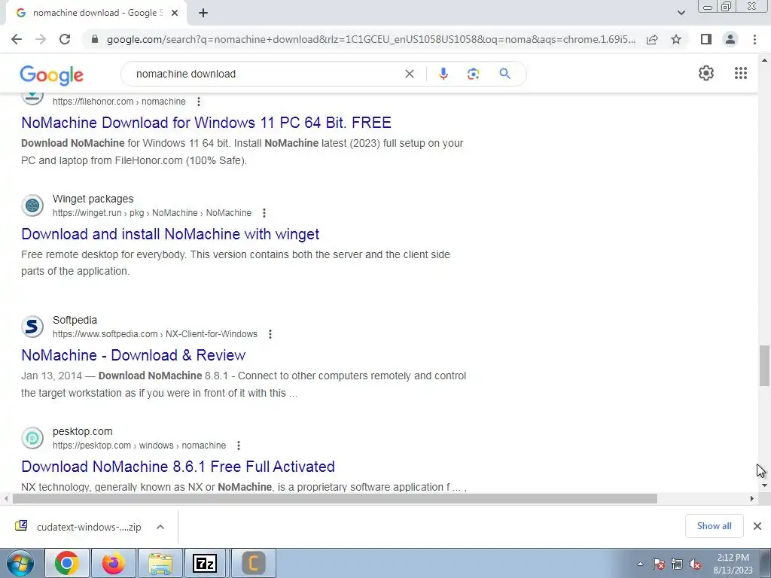Viewport: 771px width, 578px height.
Task: Open 7-Zip from the taskbar
Action: (x=205, y=563)
